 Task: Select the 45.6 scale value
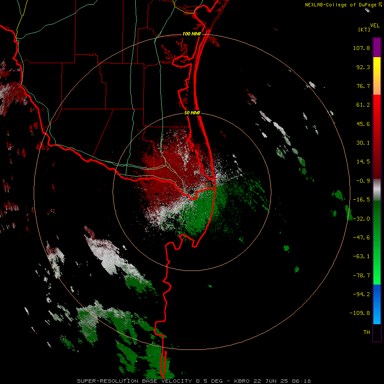click(x=363, y=124)
